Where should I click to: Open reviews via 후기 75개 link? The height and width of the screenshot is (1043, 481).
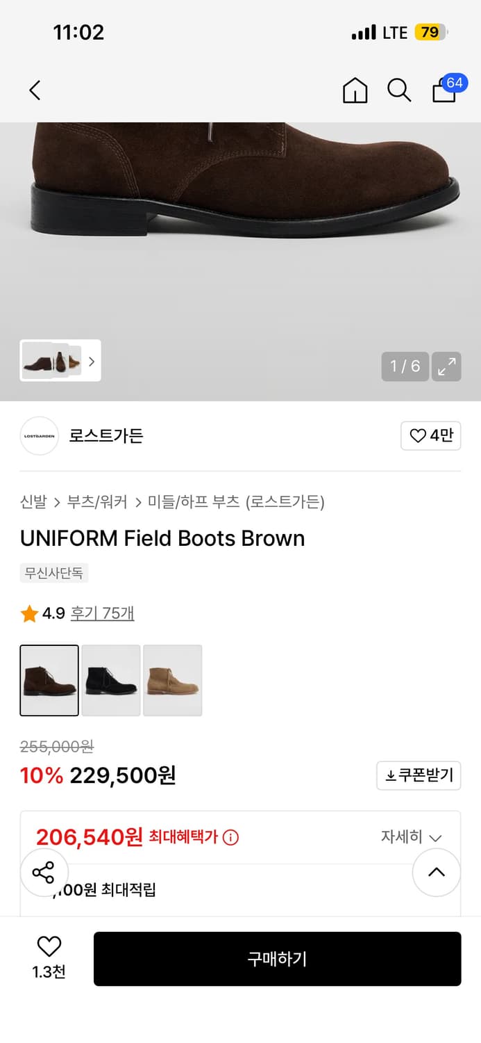pos(102,614)
